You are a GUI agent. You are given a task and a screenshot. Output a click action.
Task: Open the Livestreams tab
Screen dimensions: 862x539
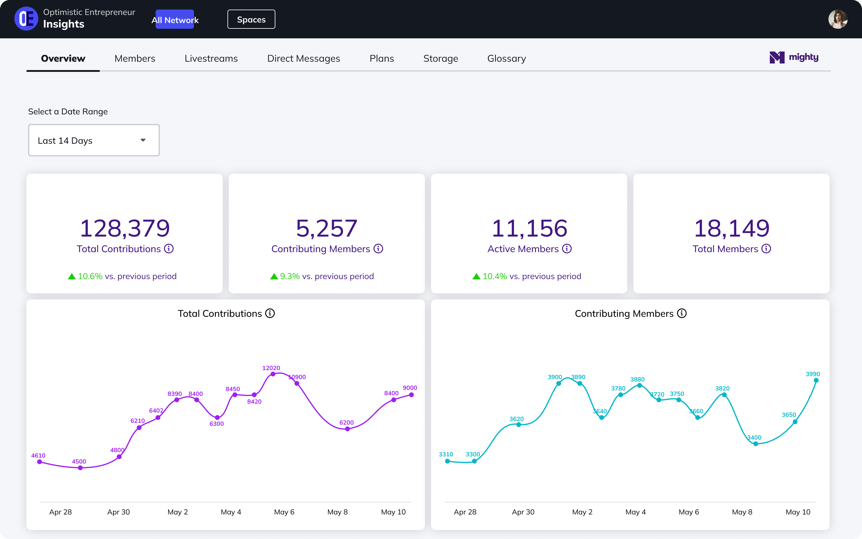tap(211, 58)
